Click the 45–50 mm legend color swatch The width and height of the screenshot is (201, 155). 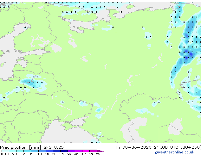pos(93,151)
